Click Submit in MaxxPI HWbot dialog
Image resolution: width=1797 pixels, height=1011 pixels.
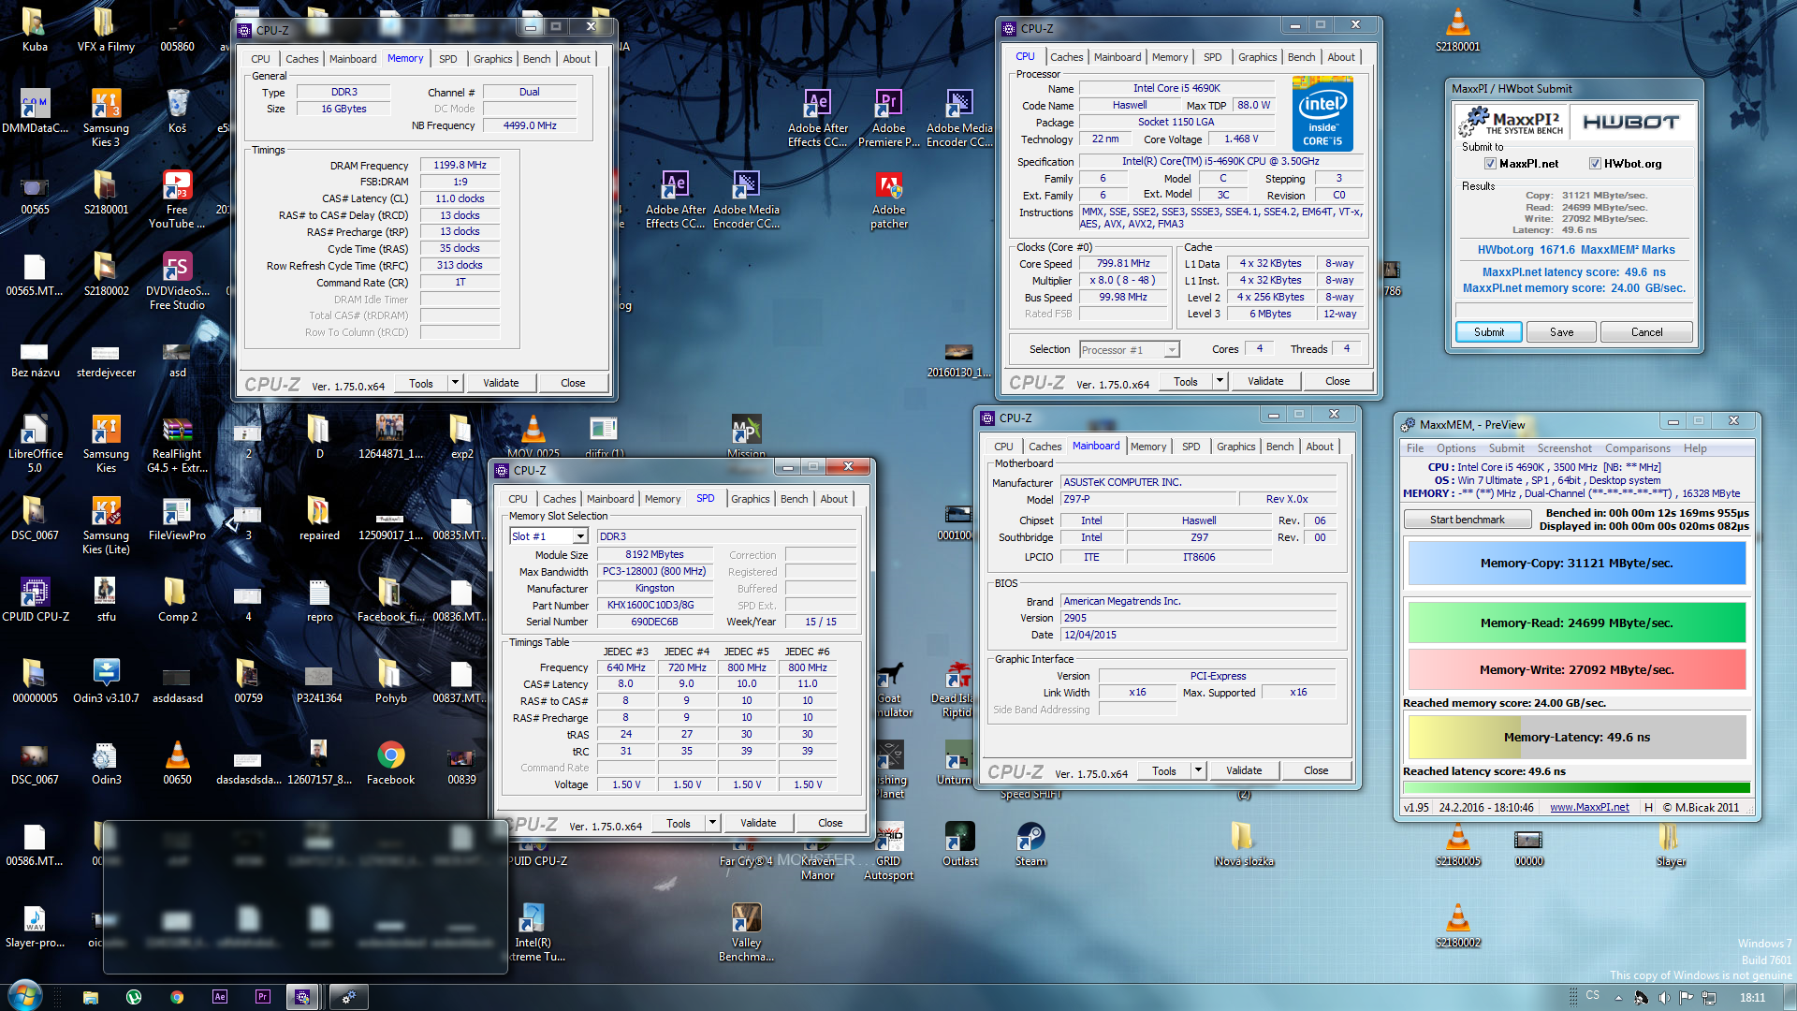(x=1489, y=332)
